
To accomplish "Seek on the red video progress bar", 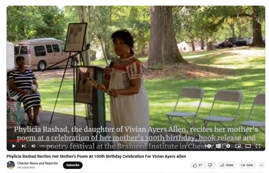I will coord(136,141).
